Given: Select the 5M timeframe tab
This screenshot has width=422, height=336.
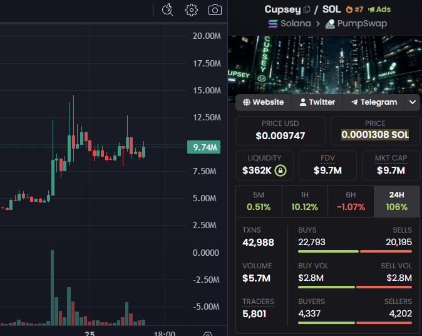Looking at the screenshot, I should 259,201.
